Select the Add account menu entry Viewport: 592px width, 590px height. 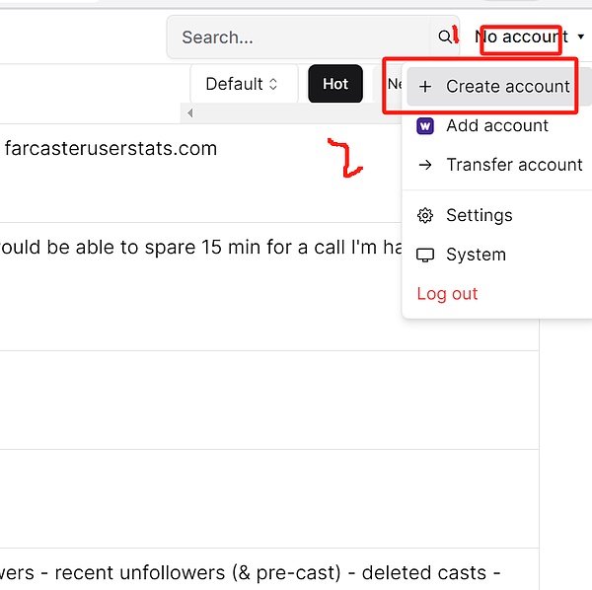(496, 126)
